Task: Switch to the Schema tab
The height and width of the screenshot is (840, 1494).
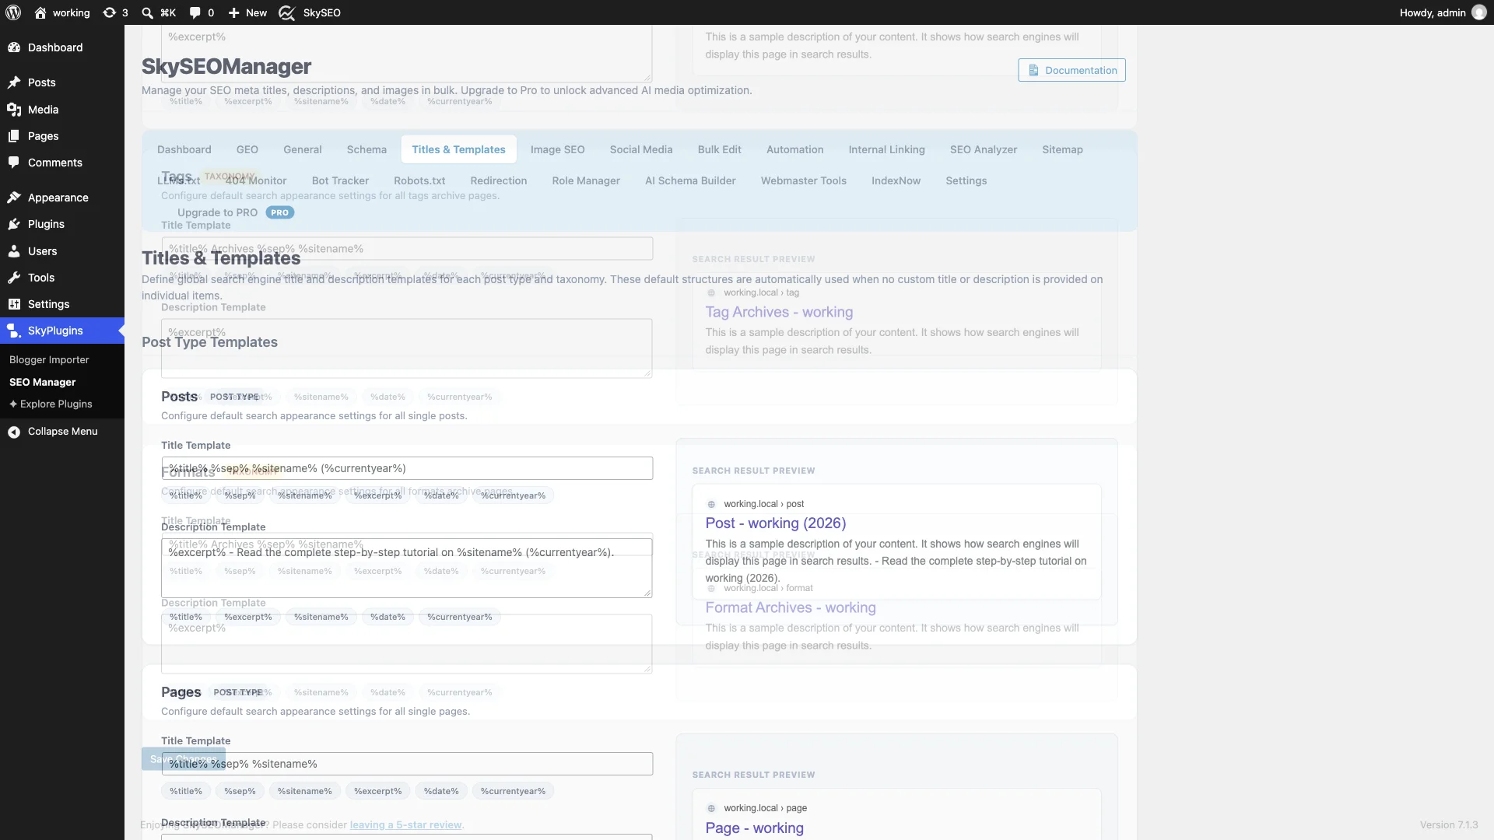Action: click(x=366, y=149)
